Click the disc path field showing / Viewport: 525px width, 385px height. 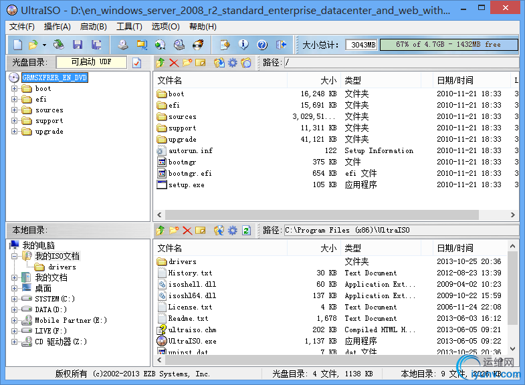click(x=401, y=63)
